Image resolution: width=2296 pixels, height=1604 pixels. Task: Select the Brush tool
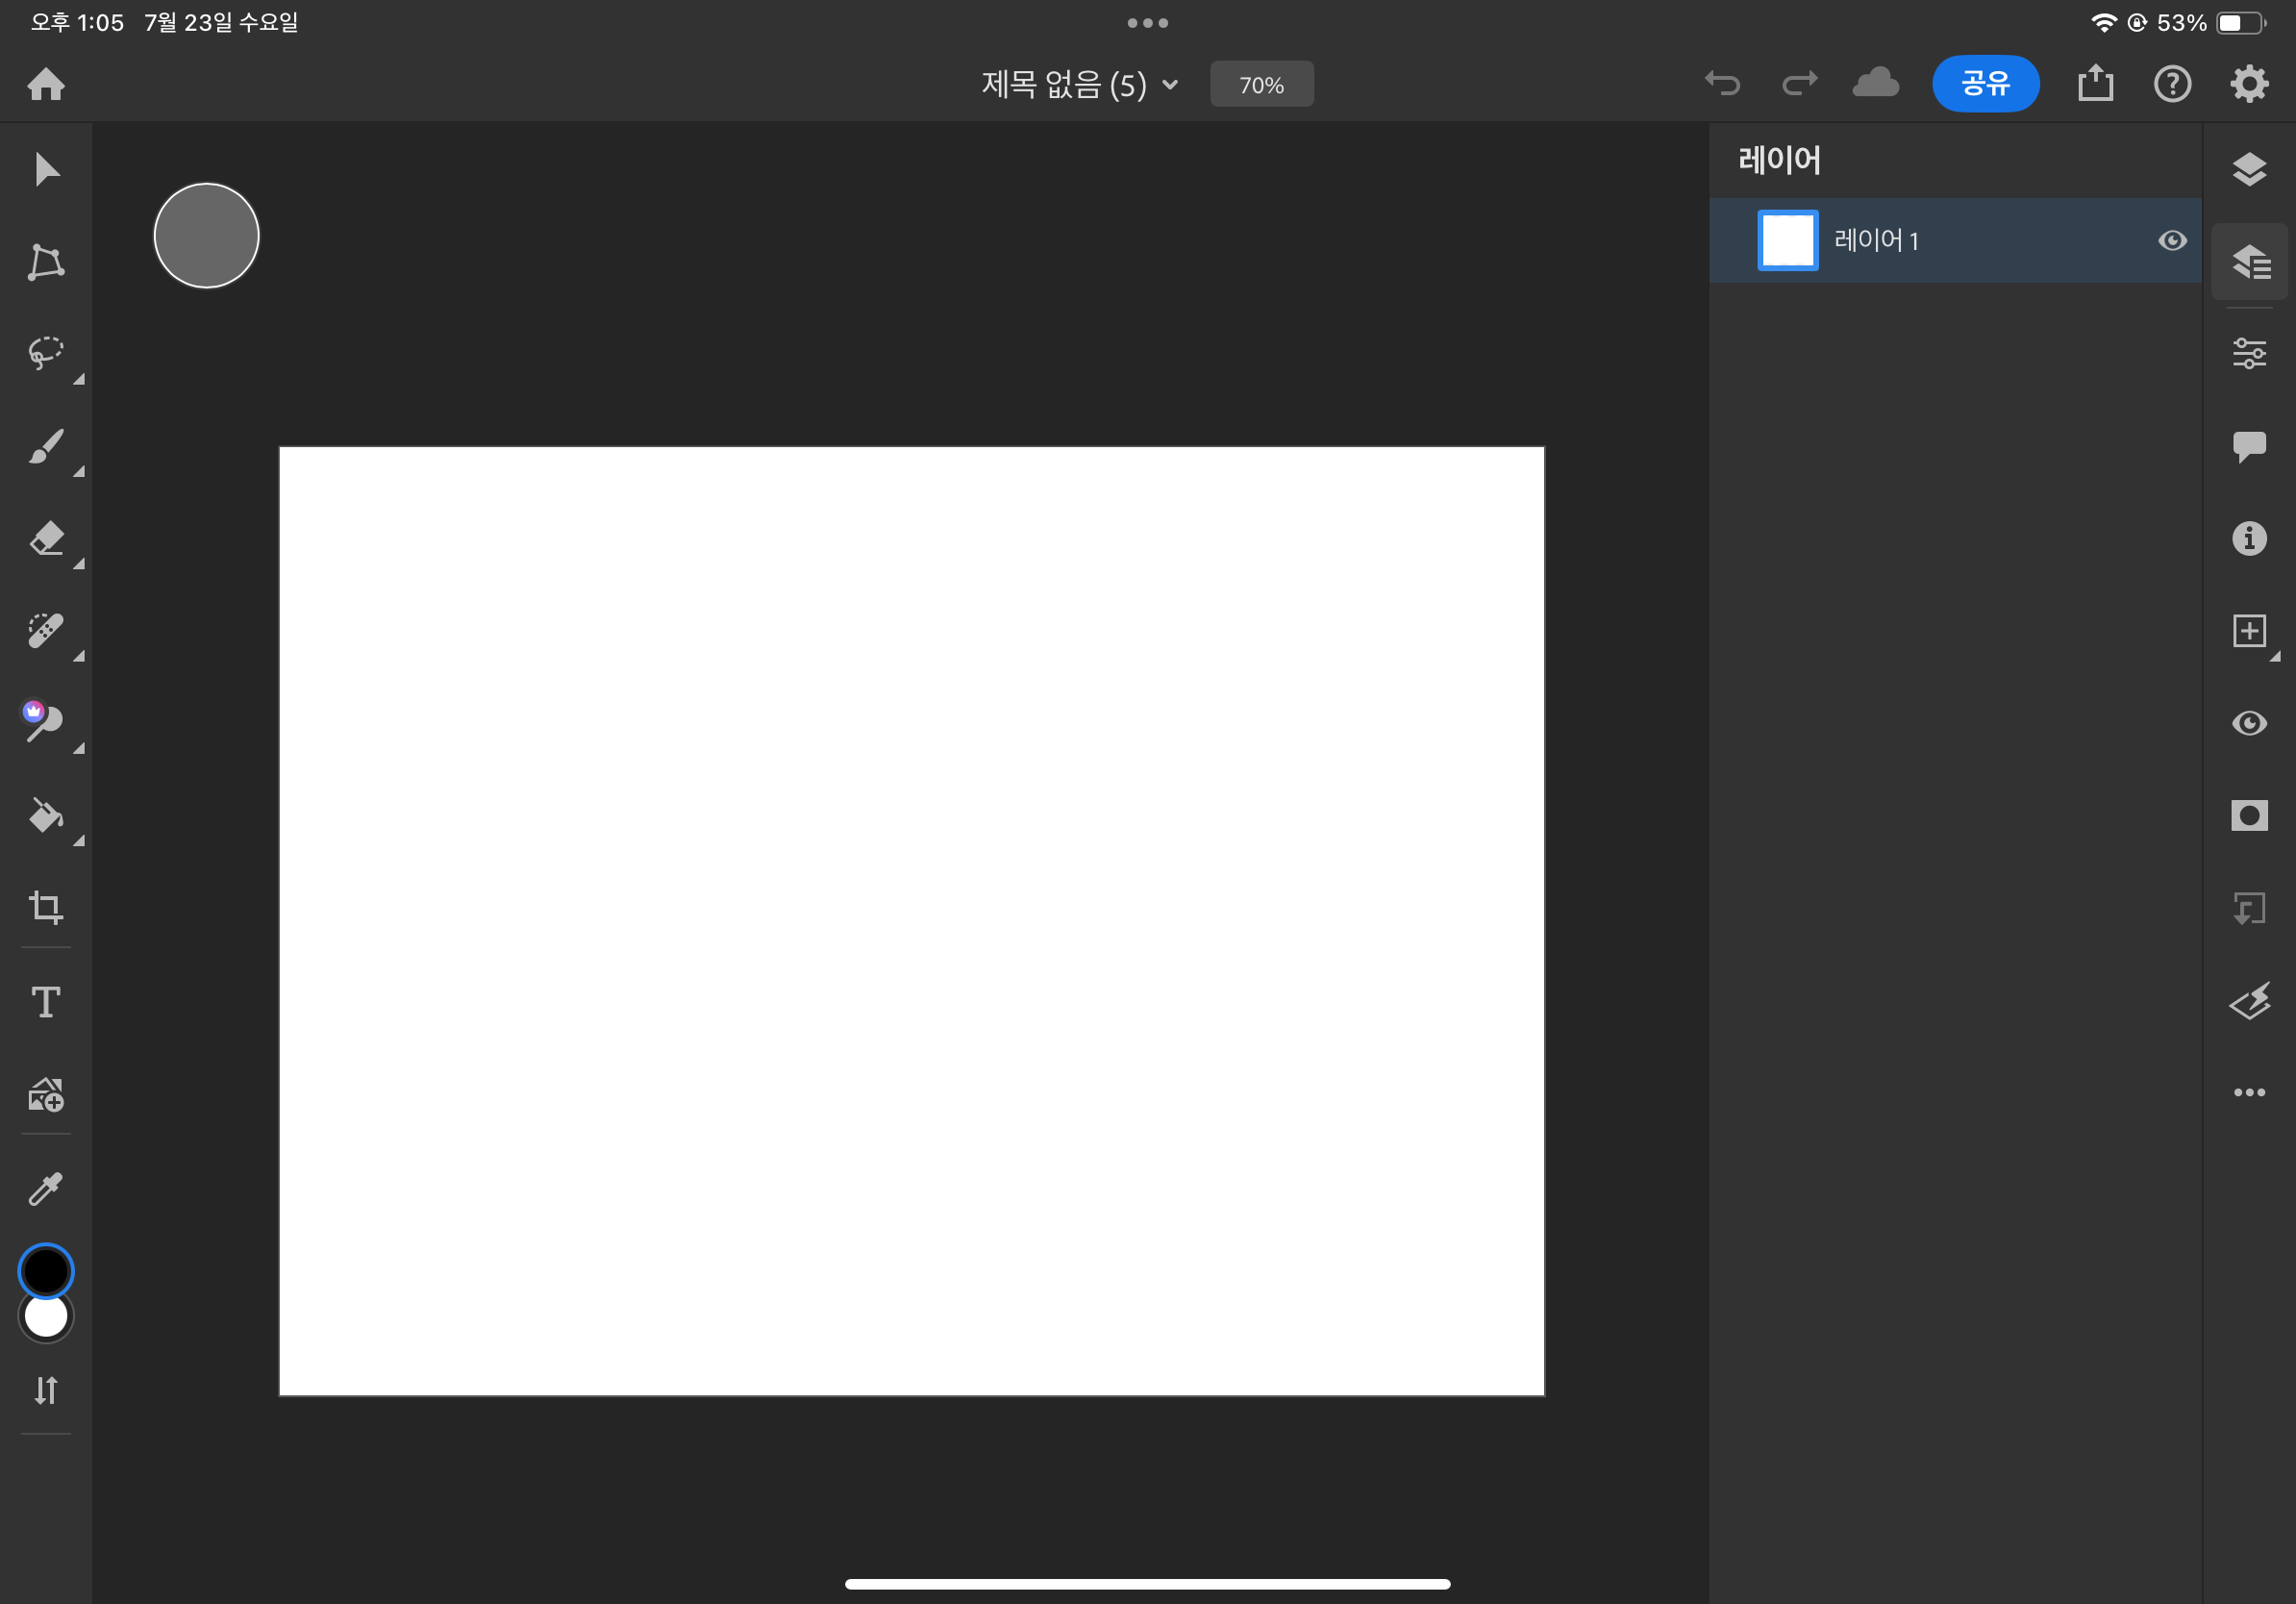tap(46, 447)
